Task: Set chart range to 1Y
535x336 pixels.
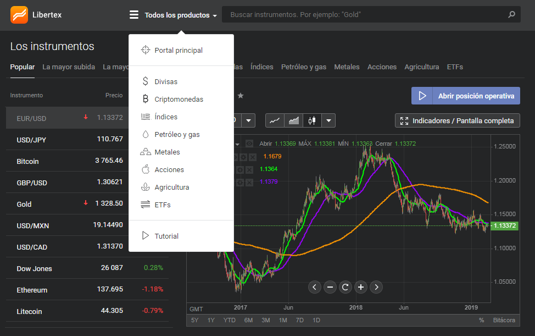Action: [x=211, y=320]
